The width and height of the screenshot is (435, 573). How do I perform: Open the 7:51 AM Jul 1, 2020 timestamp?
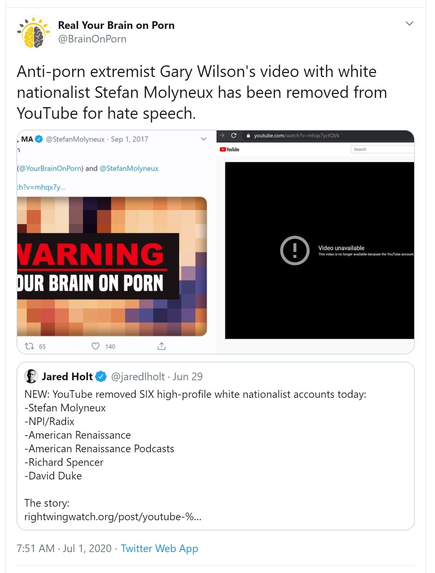click(x=64, y=548)
